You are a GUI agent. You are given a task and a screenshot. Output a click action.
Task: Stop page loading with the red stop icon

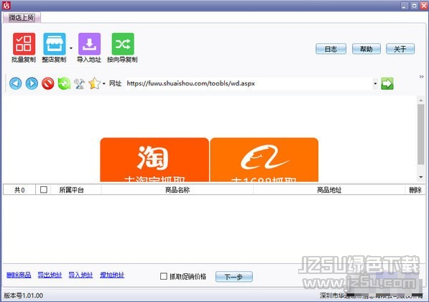coord(48,83)
